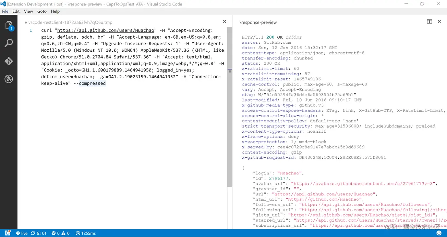Click the 'live' branch indicator in status bar
This screenshot has width=447, height=237.
pos(22,233)
